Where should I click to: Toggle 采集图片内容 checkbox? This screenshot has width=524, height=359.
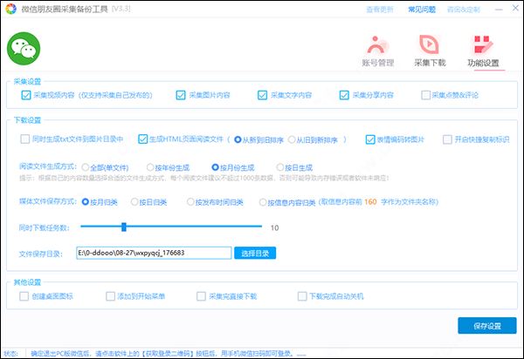(x=181, y=95)
